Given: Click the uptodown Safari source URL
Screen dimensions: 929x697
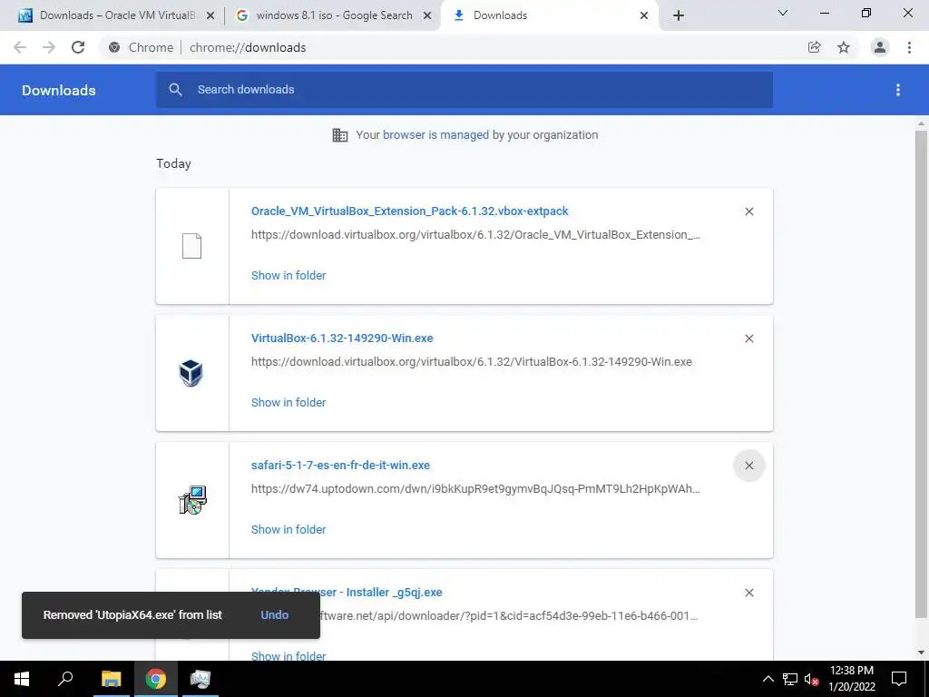Looking at the screenshot, I should click(475, 489).
